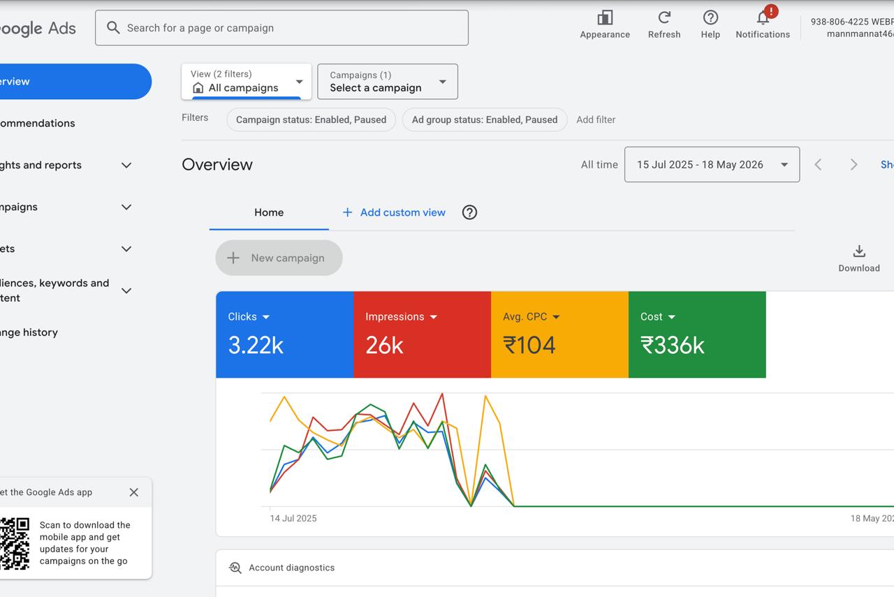Click Add filter
Viewport: 894px width, 597px height.
596,119
